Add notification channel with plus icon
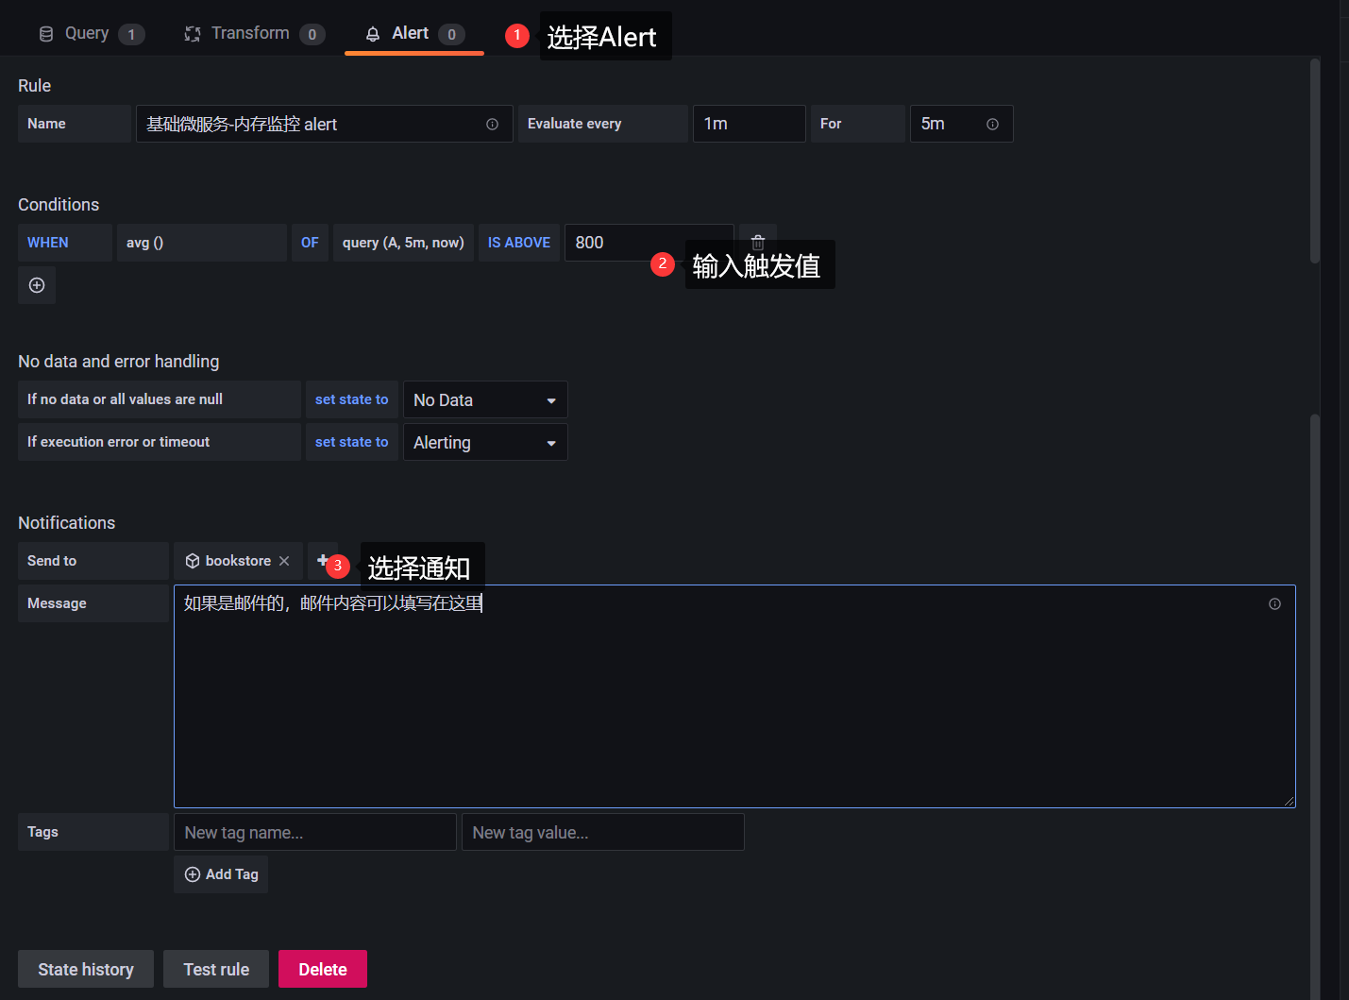Screen dimensions: 1349x1000 322,560
